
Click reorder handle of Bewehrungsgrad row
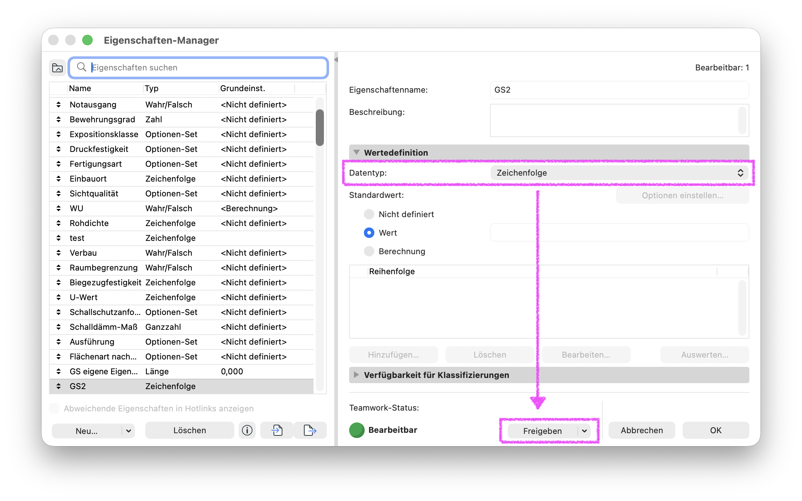[59, 119]
